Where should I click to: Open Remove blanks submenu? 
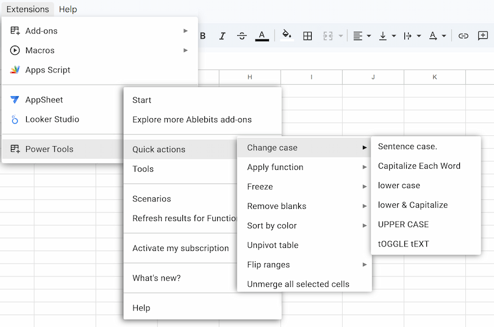pyautogui.click(x=304, y=206)
